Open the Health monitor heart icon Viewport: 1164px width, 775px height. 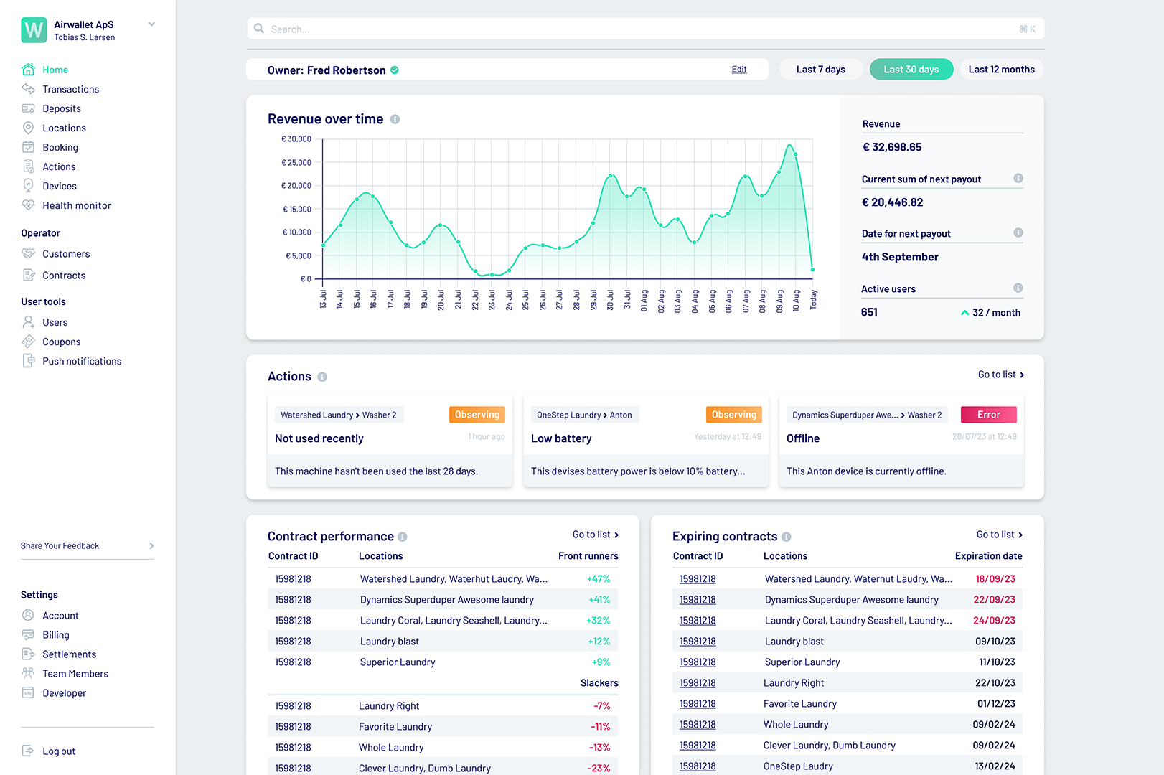click(x=28, y=205)
